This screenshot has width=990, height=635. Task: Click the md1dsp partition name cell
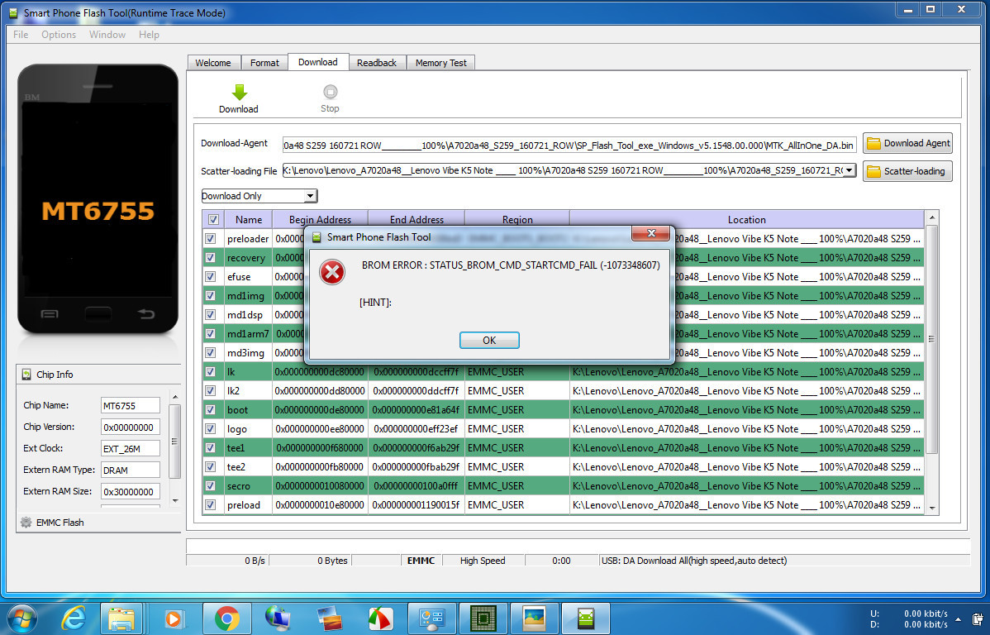coord(248,315)
